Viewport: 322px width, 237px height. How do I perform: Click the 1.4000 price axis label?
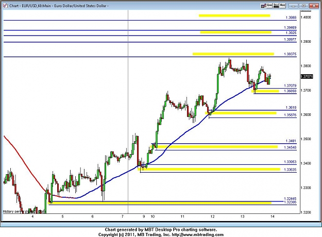click(x=306, y=17)
